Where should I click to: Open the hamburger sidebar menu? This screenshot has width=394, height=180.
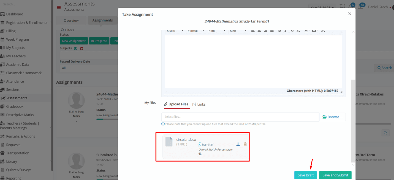59,7
